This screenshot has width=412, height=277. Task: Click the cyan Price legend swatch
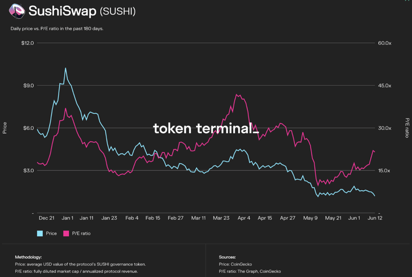40,233
